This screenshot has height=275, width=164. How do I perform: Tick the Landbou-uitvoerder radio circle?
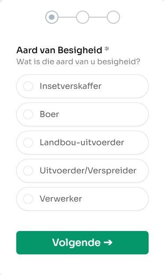(x=28, y=143)
